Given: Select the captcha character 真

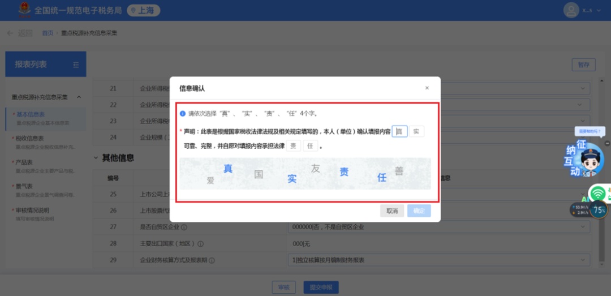Looking at the screenshot, I should point(228,169).
